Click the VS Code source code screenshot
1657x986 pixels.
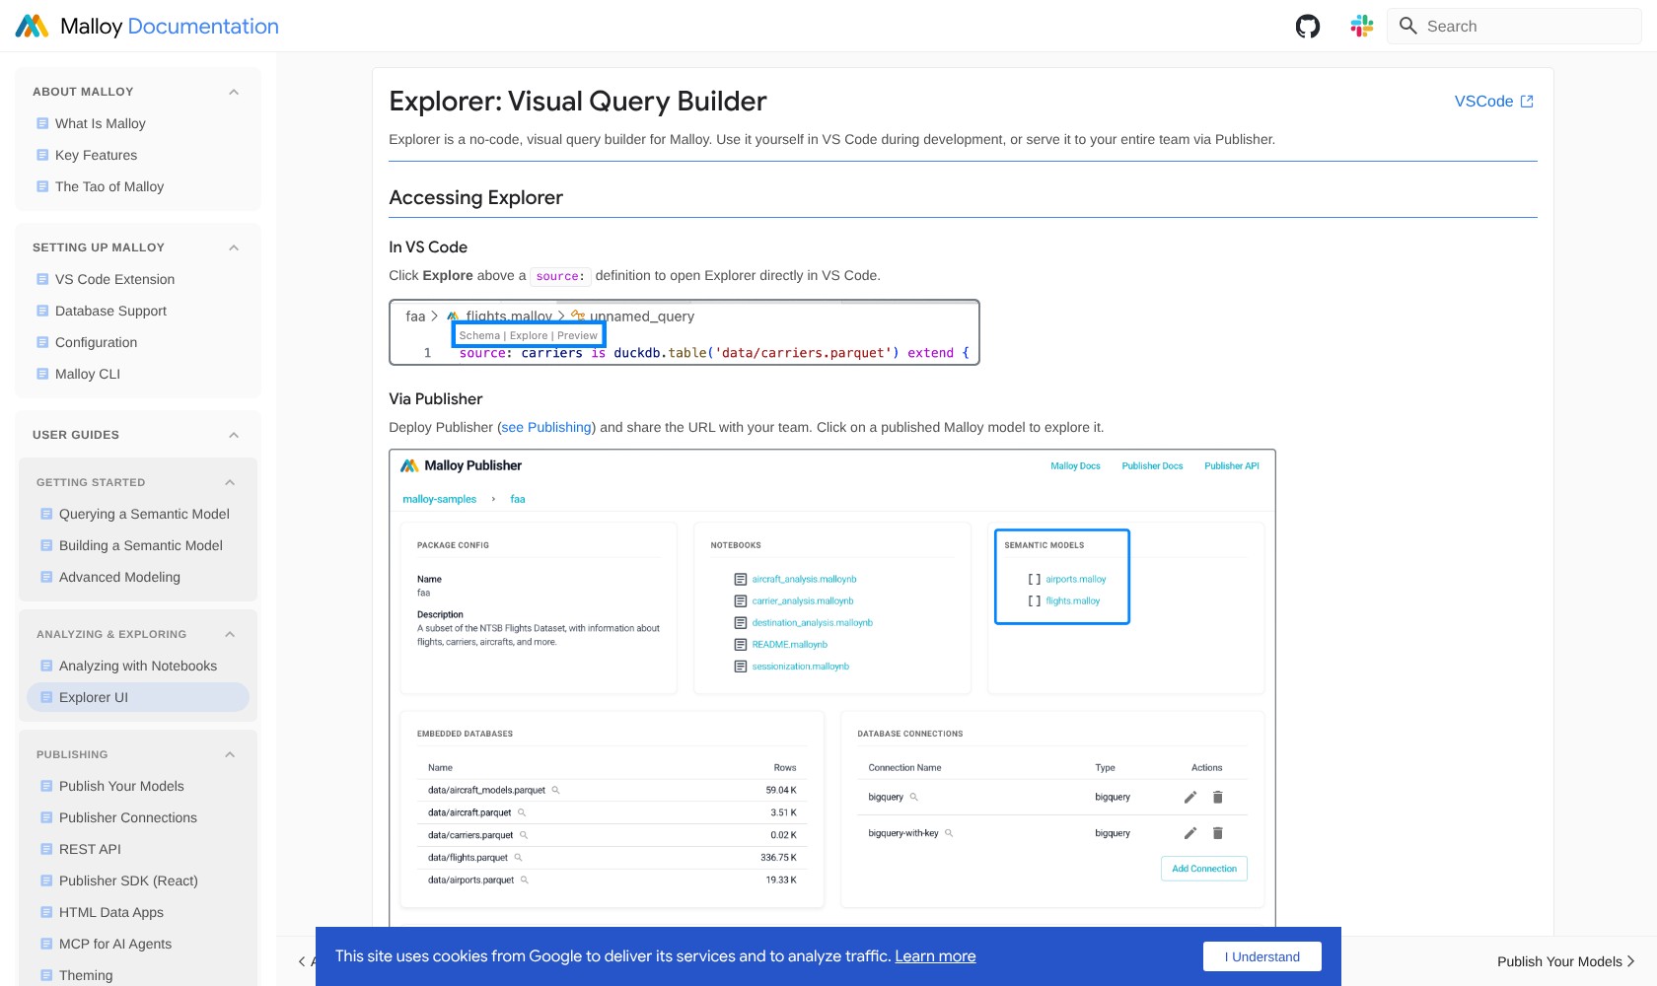tap(684, 332)
